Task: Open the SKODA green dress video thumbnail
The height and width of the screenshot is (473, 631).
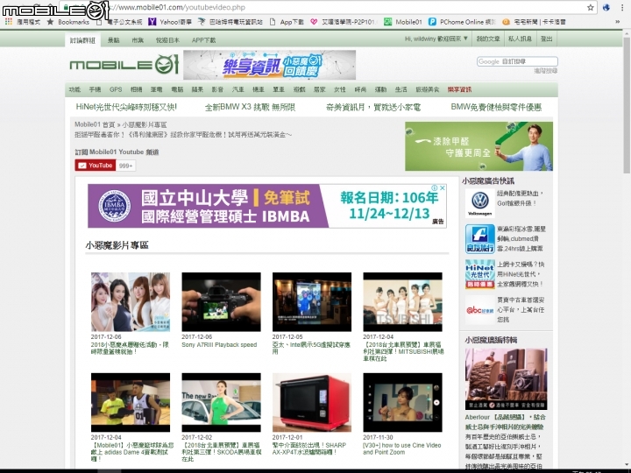Action: point(221,403)
